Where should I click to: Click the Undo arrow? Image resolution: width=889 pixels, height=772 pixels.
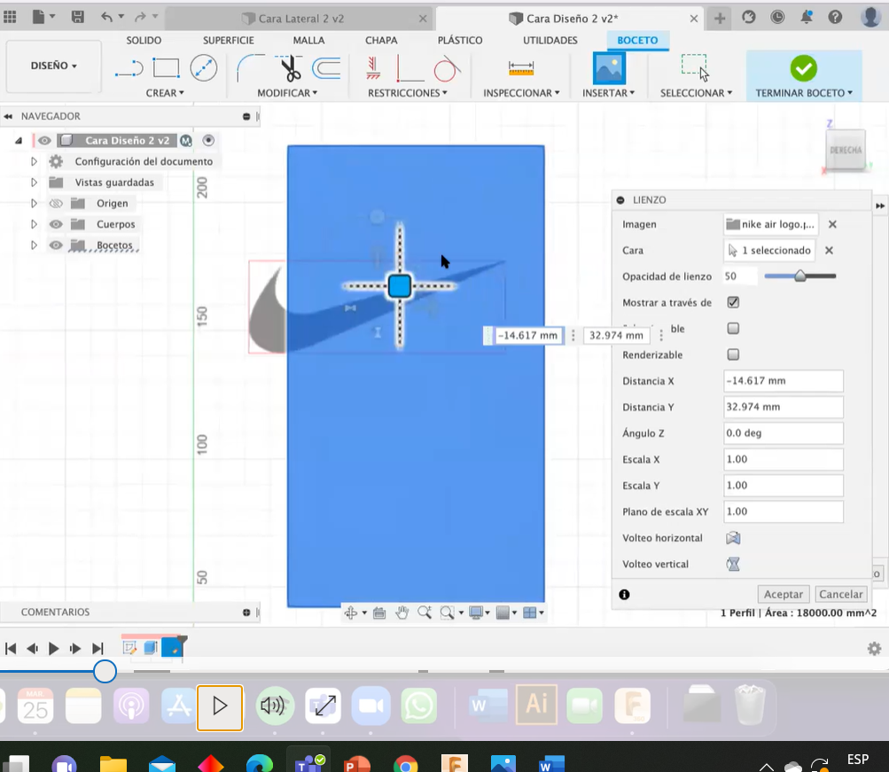[106, 18]
